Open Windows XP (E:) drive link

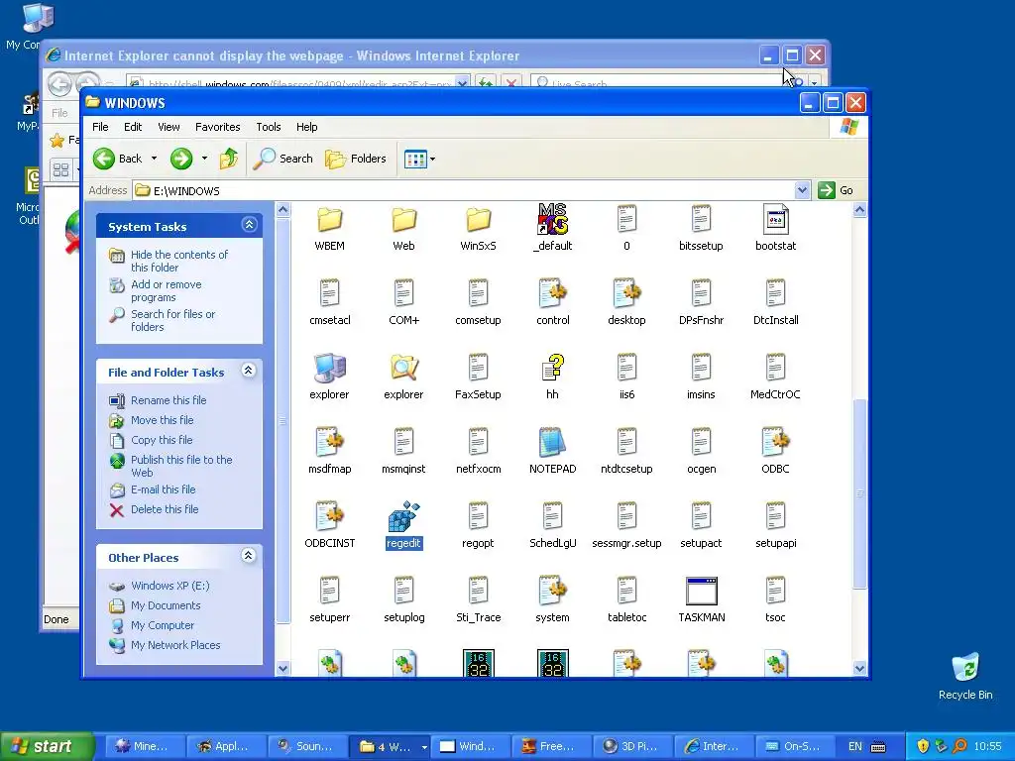[170, 586]
